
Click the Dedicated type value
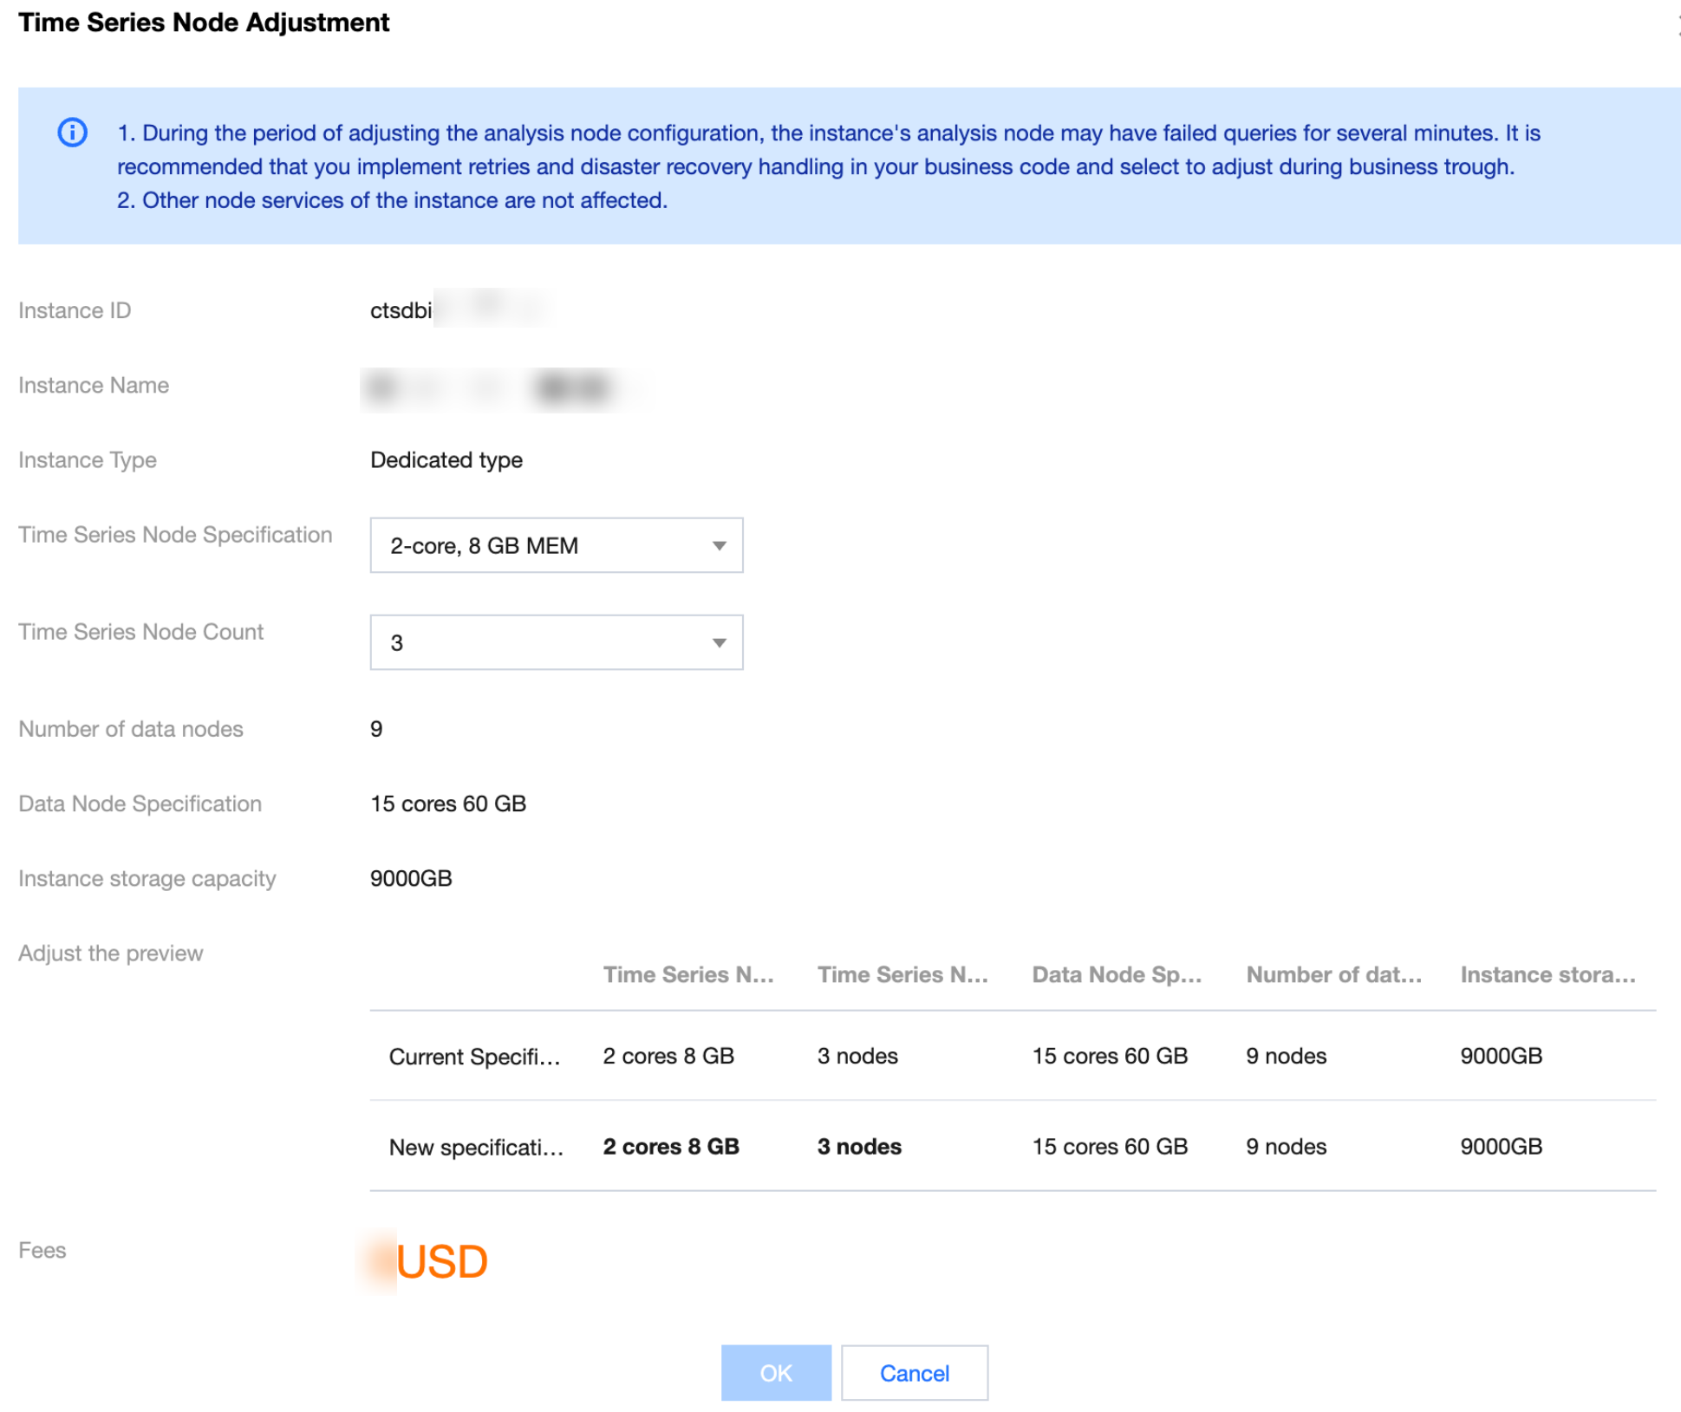point(446,459)
